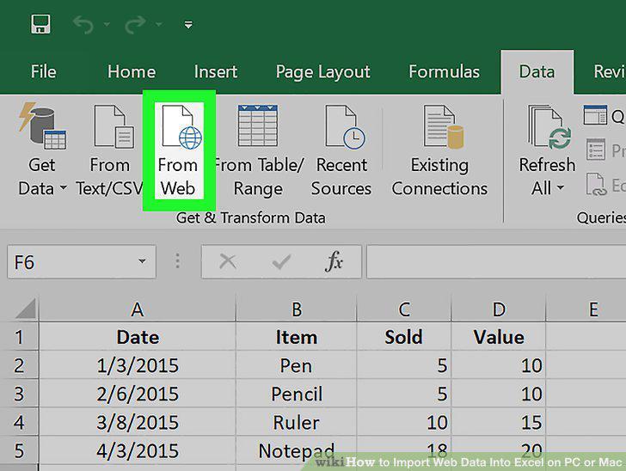This screenshot has width=626, height=471.
Task: Select cell containing 2/6/2015
Action: pyautogui.click(x=138, y=394)
